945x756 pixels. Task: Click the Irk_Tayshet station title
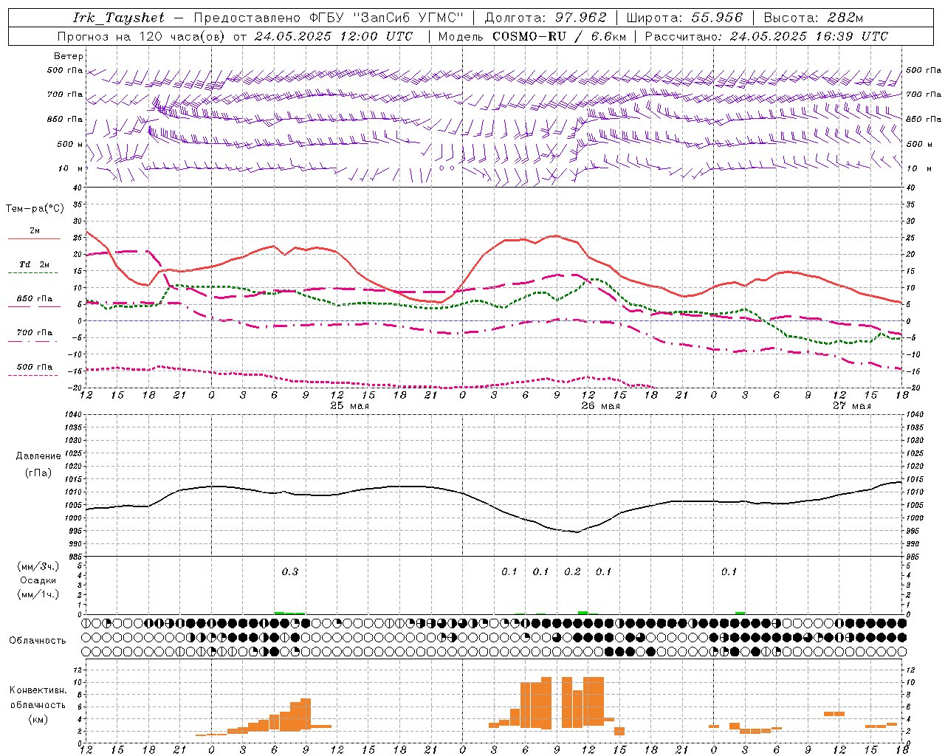119,18
